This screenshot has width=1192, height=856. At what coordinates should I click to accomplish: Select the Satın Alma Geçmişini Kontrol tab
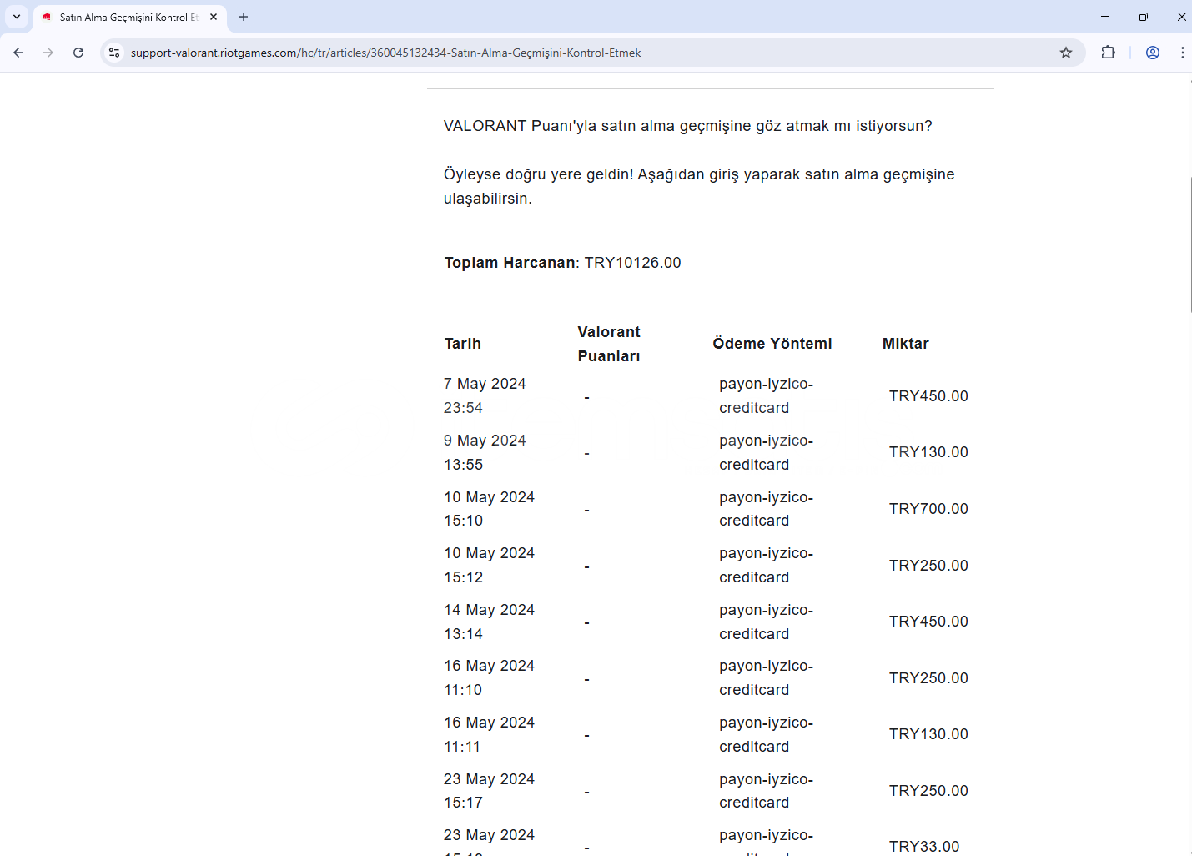click(129, 18)
